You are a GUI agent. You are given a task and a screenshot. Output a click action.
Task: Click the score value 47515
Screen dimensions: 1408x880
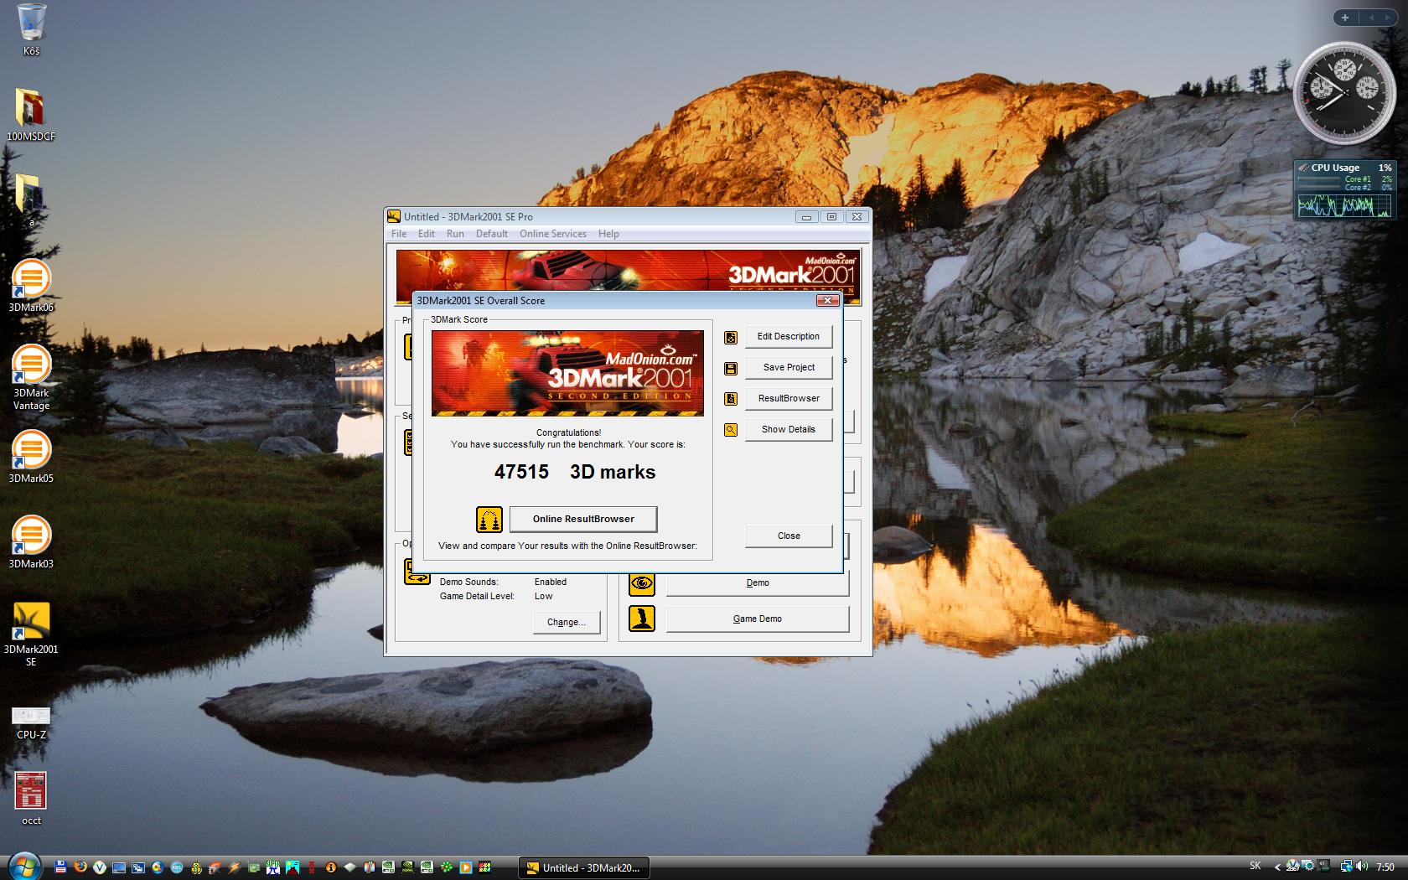521,472
